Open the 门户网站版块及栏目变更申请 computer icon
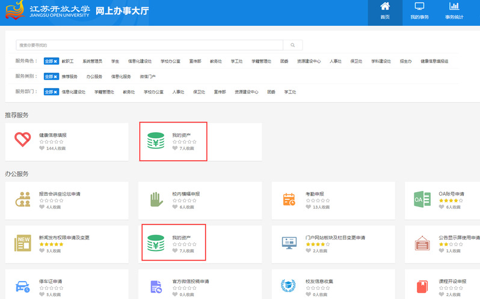 click(x=289, y=243)
